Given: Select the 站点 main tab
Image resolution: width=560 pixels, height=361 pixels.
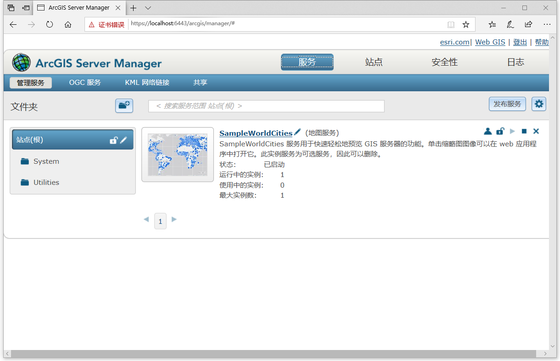Looking at the screenshot, I should [x=374, y=62].
